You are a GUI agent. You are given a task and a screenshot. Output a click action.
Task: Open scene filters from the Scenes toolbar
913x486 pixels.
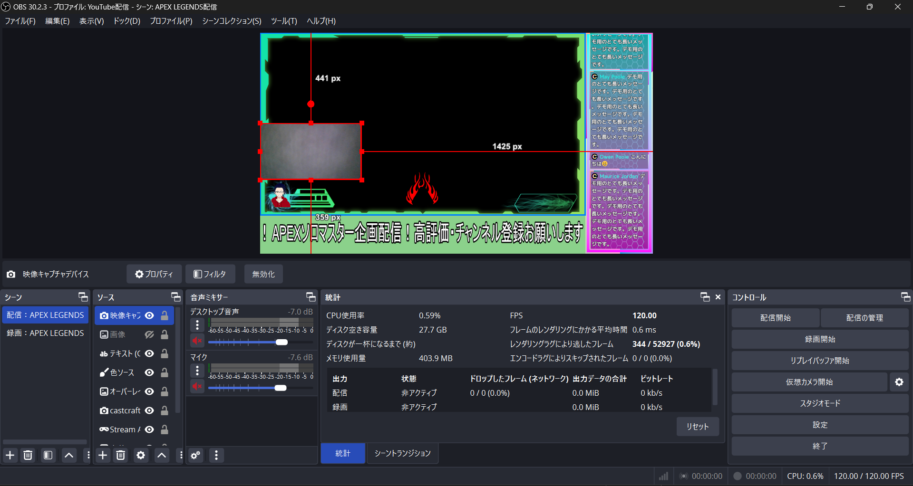click(48, 455)
